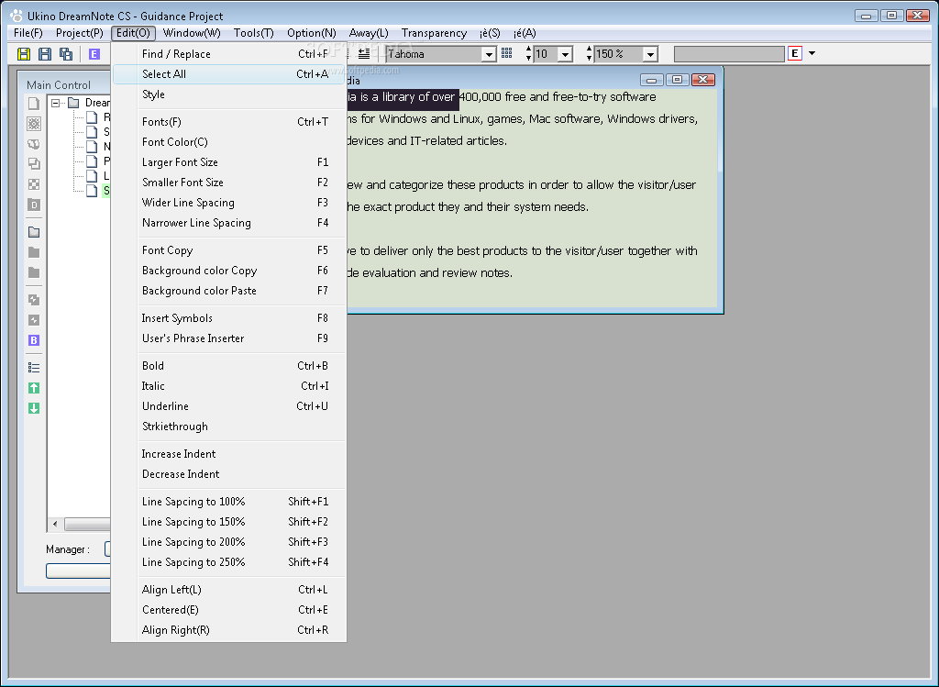
Task: Click the green down arrow icon
Action: [x=34, y=408]
